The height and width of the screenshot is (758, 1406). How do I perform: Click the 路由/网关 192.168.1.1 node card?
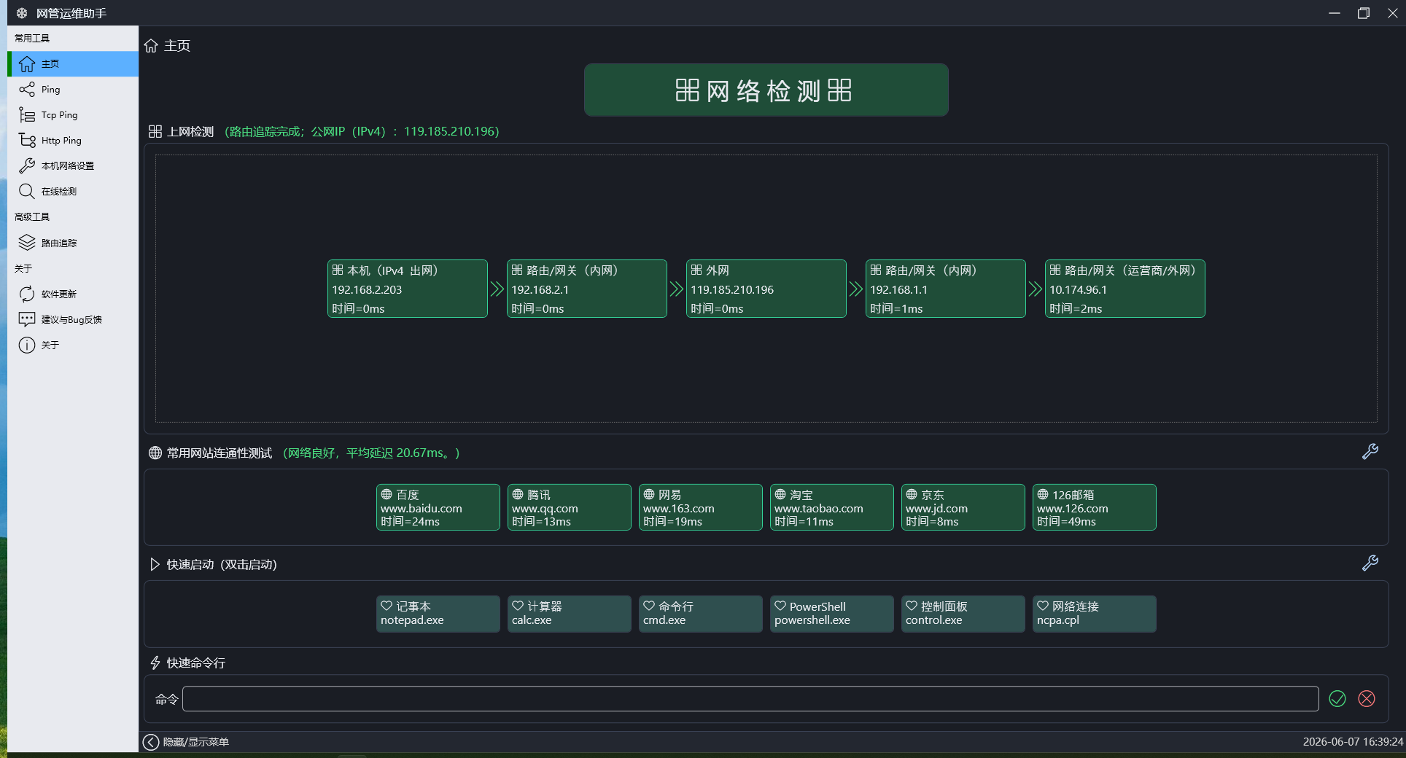click(x=946, y=289)
